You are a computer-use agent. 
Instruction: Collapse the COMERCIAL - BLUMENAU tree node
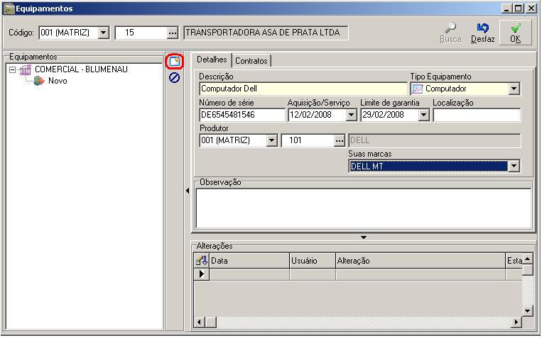point(12,70)
